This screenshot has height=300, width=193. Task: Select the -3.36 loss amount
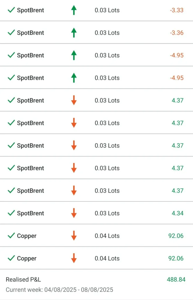click(177, 33)
